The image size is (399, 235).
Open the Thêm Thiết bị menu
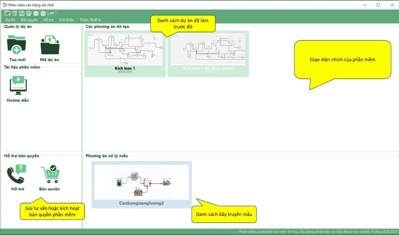click(90, 20)
